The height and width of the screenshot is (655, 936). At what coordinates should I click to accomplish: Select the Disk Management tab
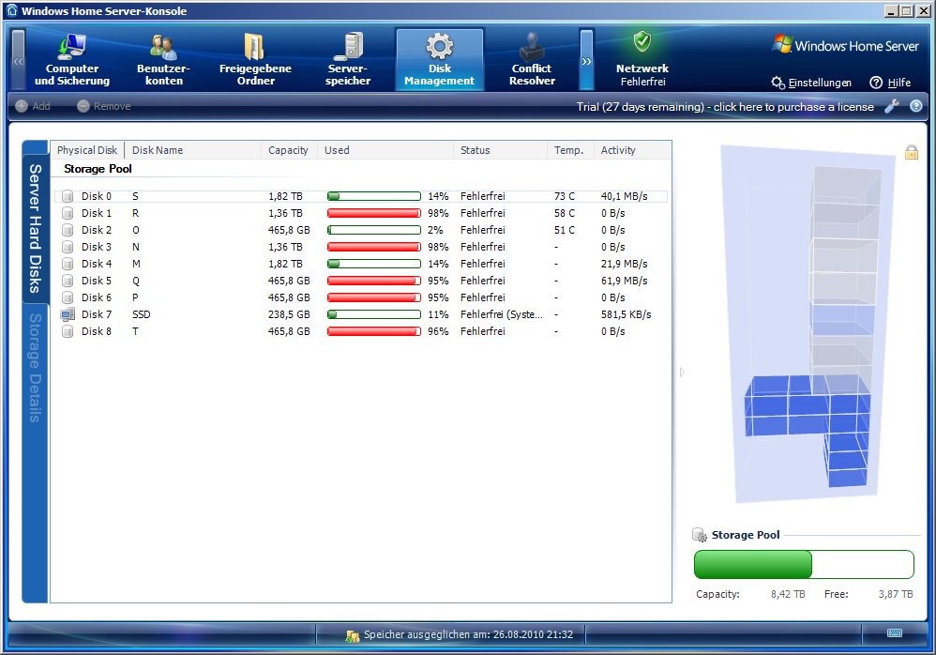pos(439,60)
